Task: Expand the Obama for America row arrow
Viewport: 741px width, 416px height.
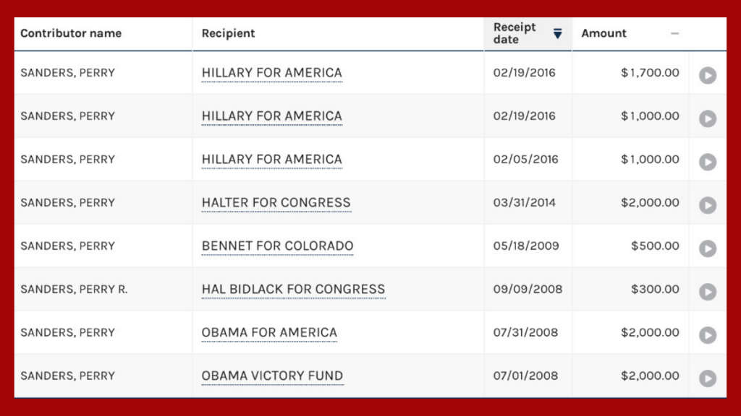Action: pyautogui.click(x=707, y=335)
